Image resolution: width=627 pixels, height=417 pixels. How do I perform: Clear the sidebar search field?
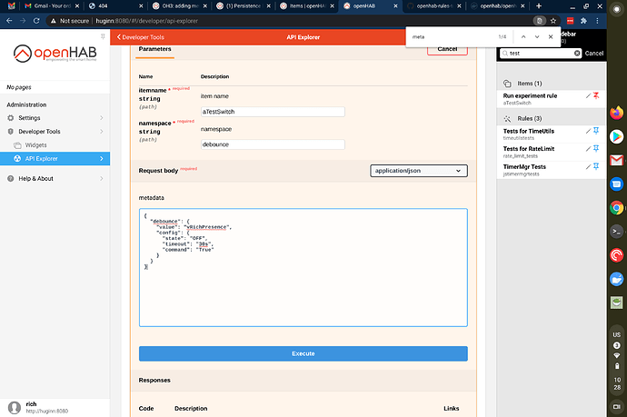pos(577,54)
